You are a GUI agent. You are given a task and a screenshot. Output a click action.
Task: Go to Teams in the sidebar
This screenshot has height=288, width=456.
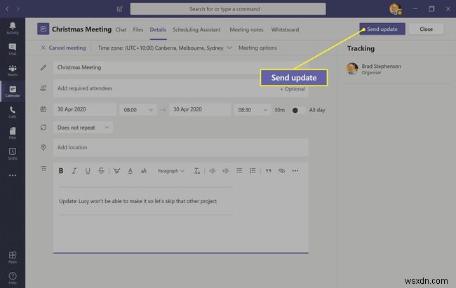point(13,71)
